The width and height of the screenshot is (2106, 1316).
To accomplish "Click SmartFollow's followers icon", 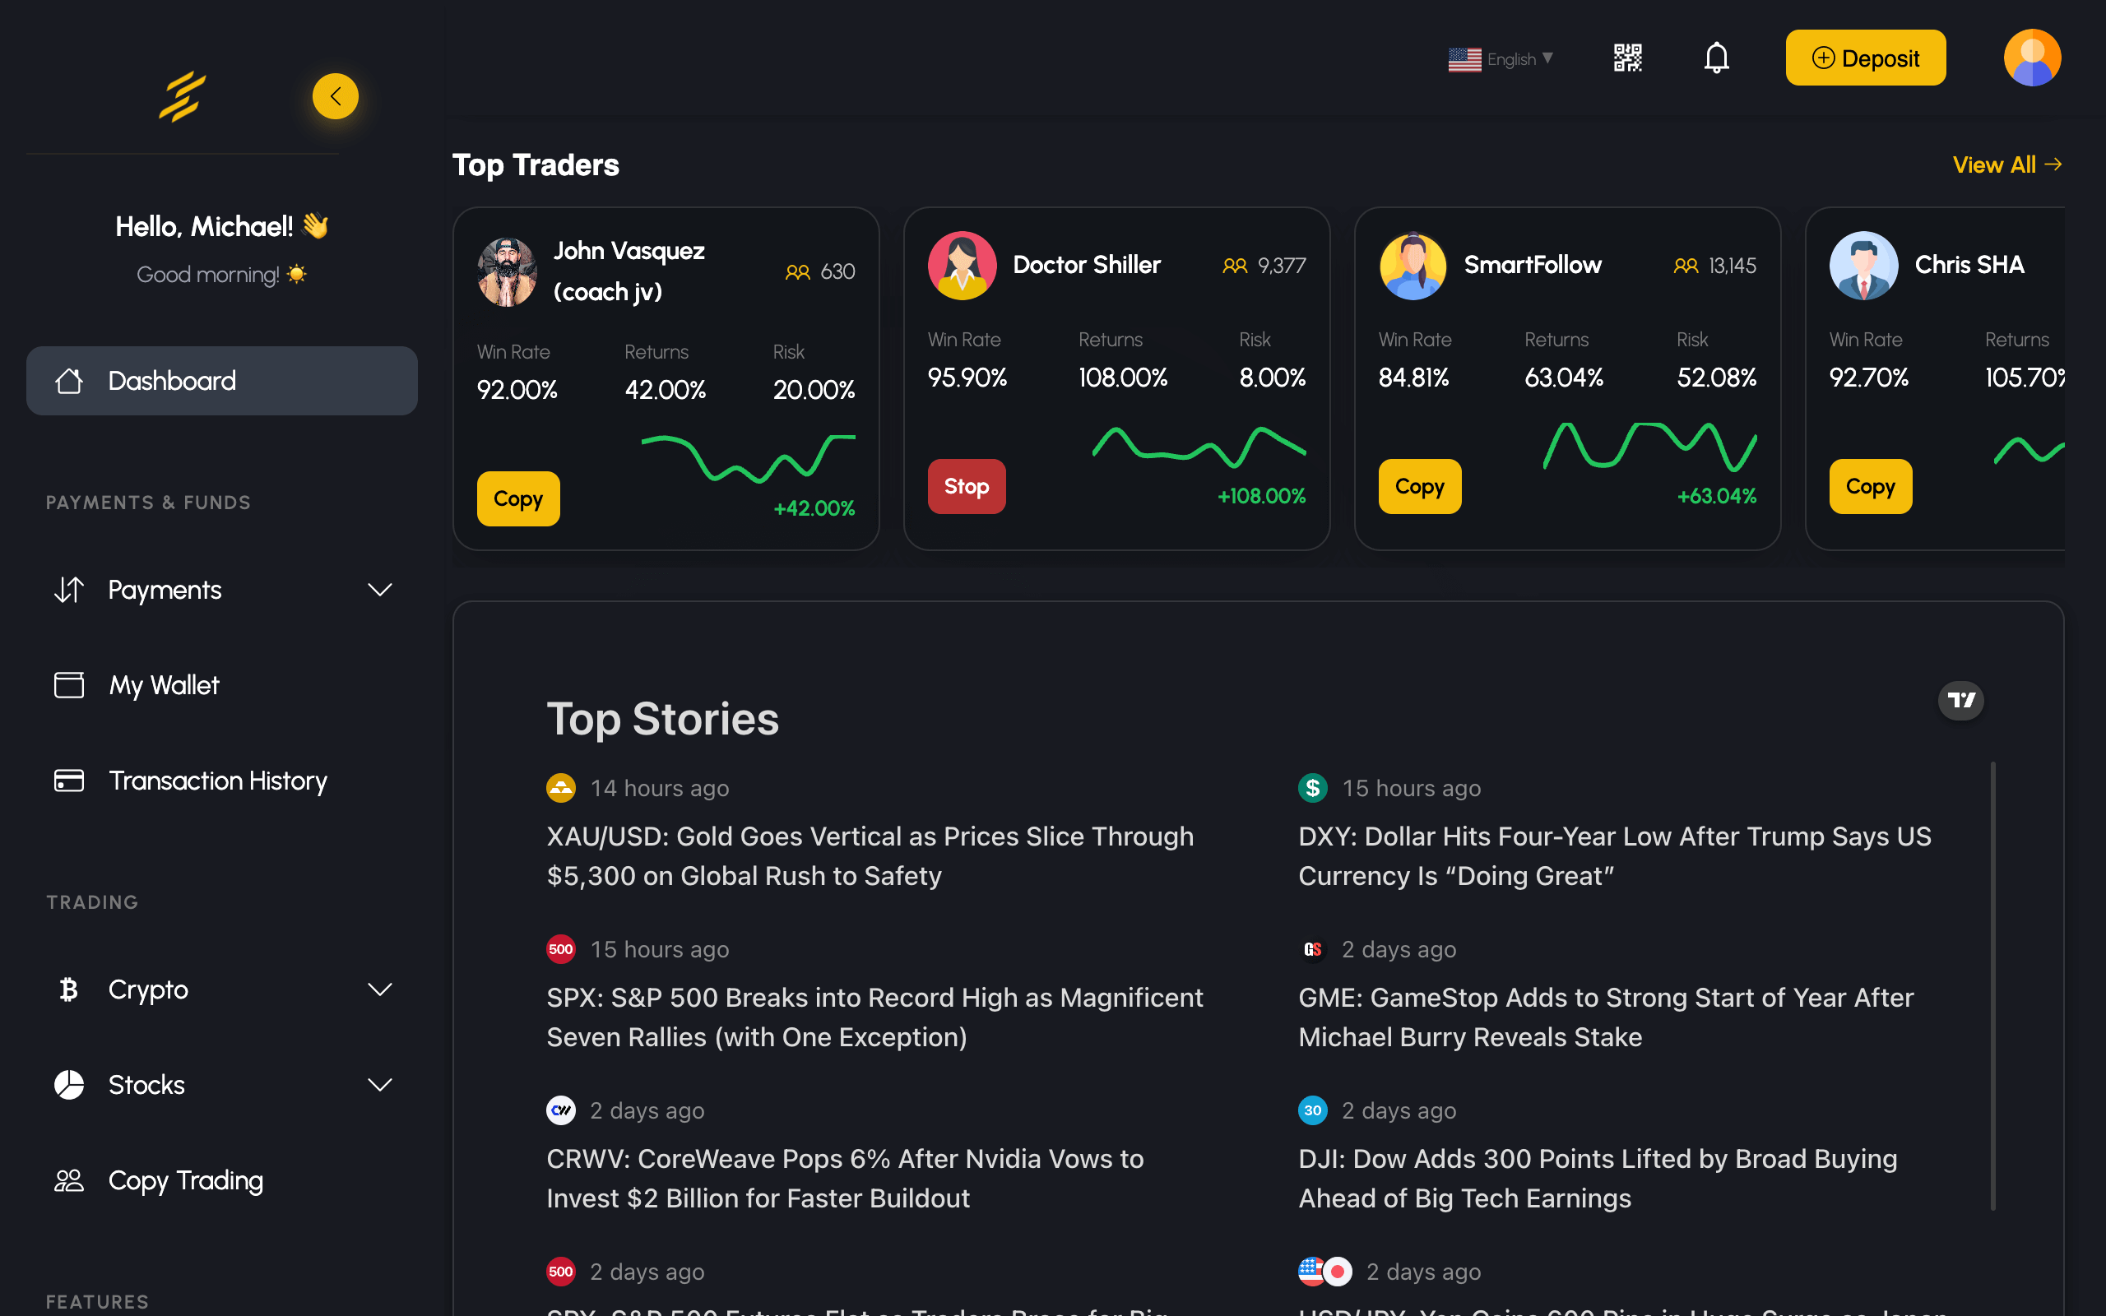I will (x=1686, y=266).
